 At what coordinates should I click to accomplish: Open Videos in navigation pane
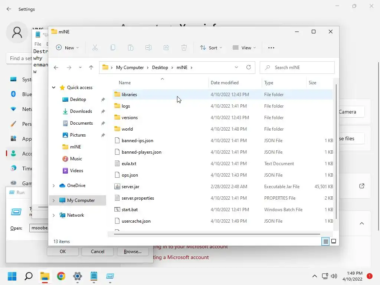tap(76, 171)
